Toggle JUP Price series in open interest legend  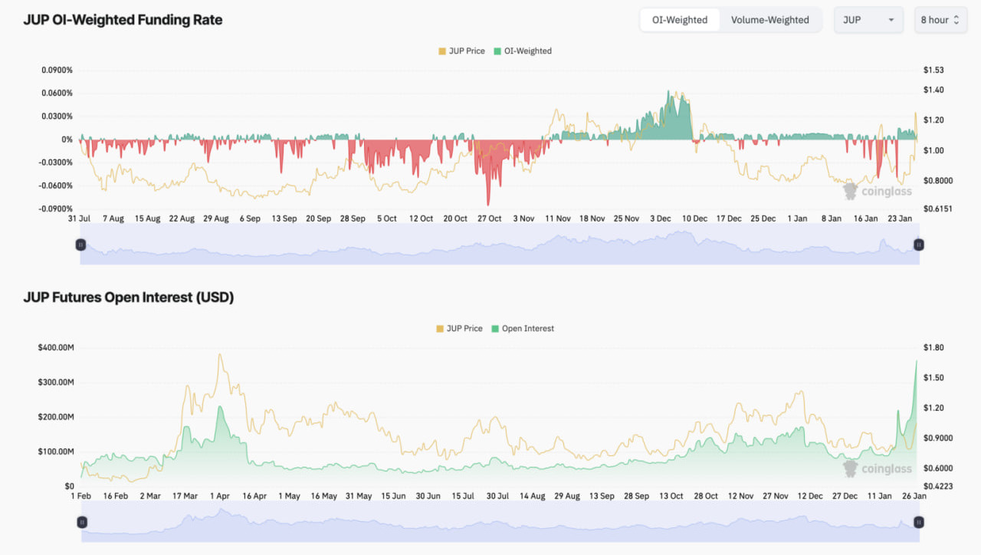click(459, 329)
